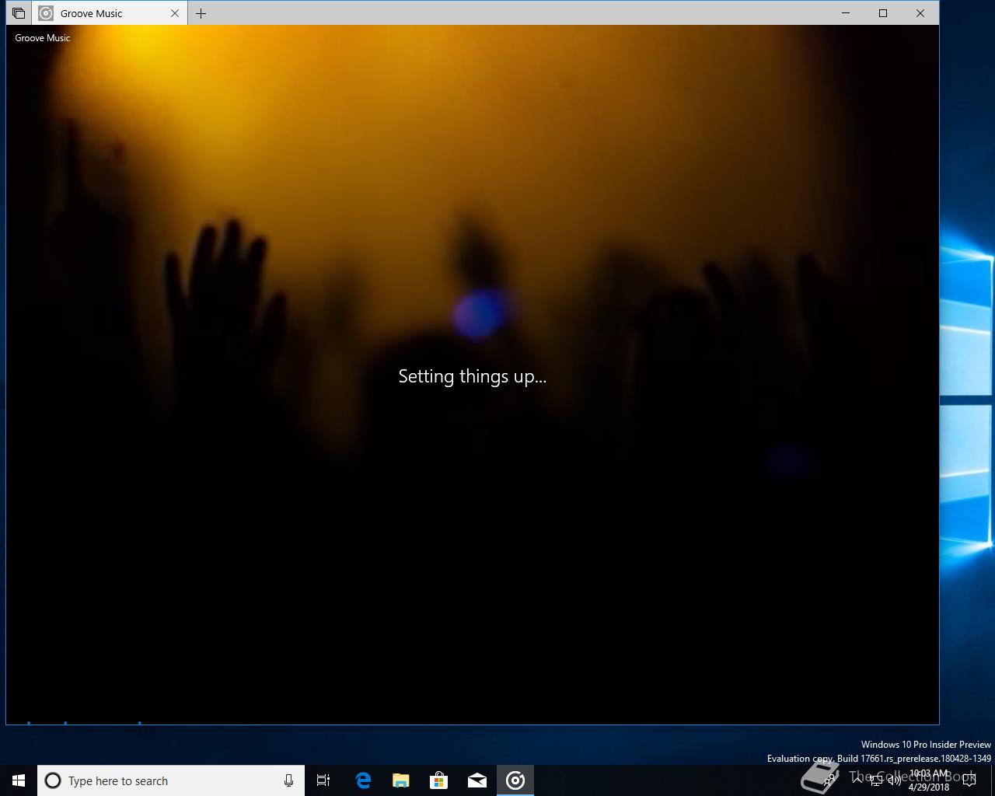Open Microsoft Store from taskbar
The image size is (995, 796).
pyautogui.click(x=438, y=780)
